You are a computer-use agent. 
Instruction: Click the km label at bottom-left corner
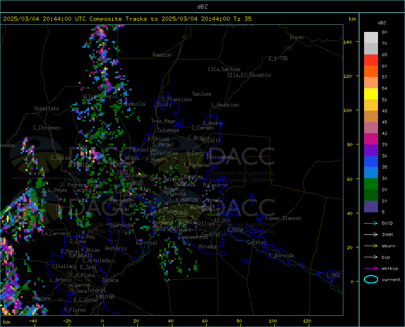(6, 322)
